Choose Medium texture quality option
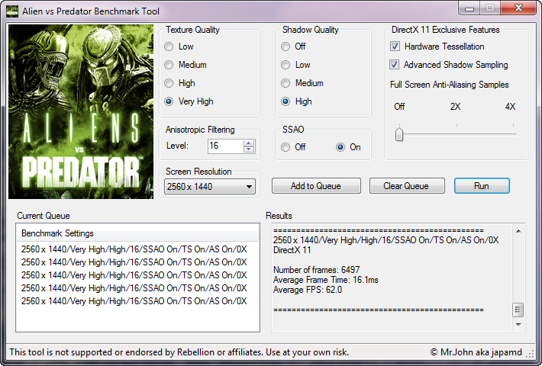This screenshot has height=366, width=542. 169,65
